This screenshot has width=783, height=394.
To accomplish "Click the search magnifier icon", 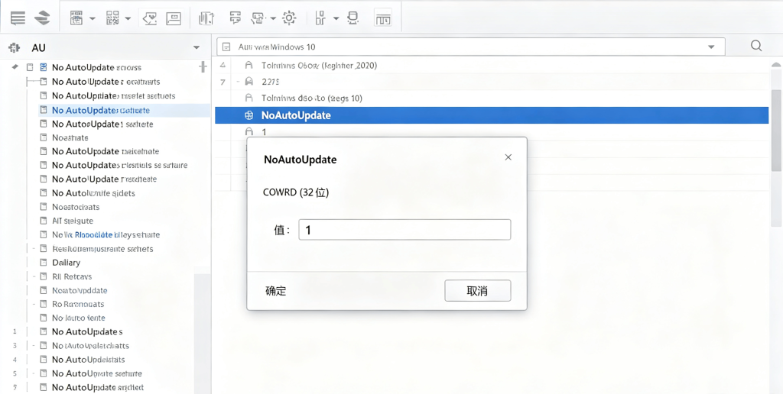I will (x=756, y=47).
